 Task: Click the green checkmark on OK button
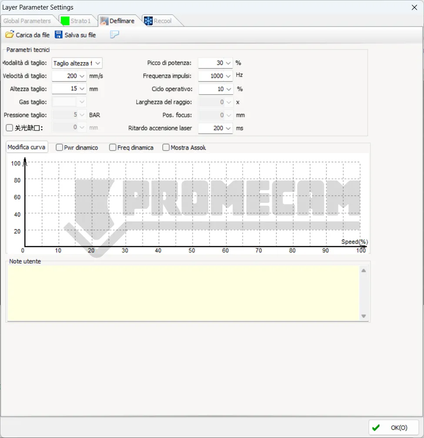376,427
